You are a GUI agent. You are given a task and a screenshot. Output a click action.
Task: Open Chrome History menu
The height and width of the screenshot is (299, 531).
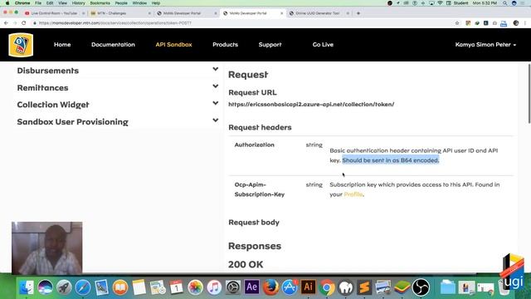coord(78,3)
